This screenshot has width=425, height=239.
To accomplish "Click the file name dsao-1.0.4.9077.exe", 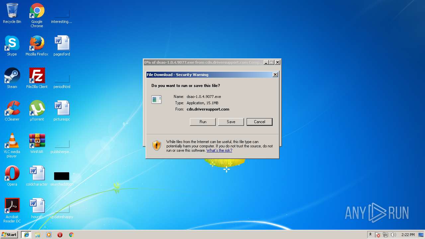I will 204,97.
